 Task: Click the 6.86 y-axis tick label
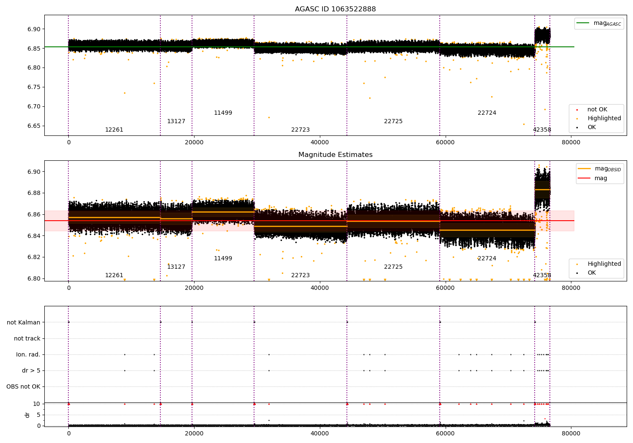tap(35, 215)
